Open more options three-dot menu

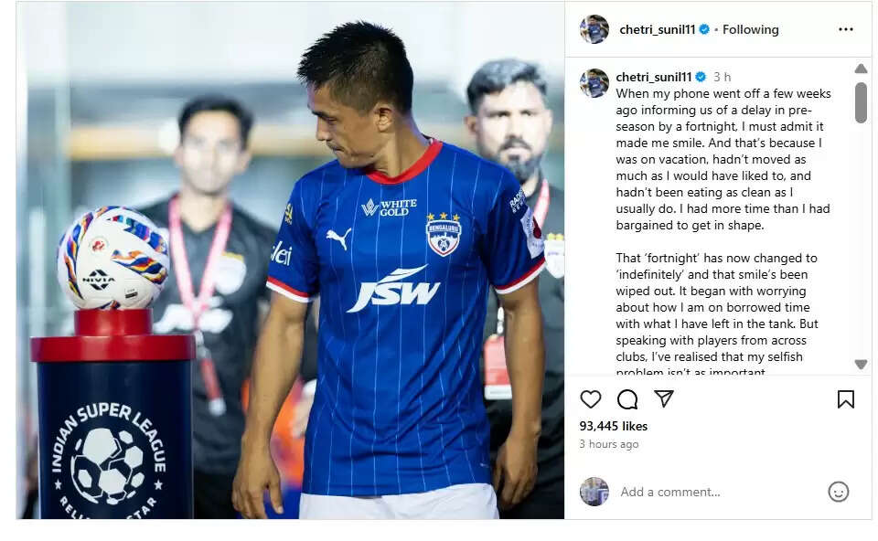click(845, 29)
